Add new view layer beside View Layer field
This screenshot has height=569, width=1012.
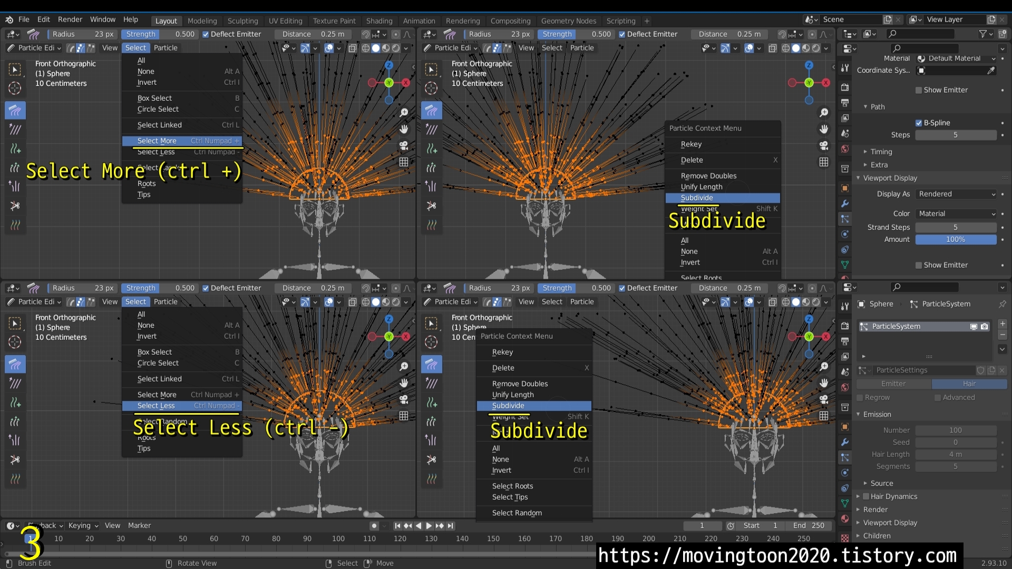click(x=991, y=19)
